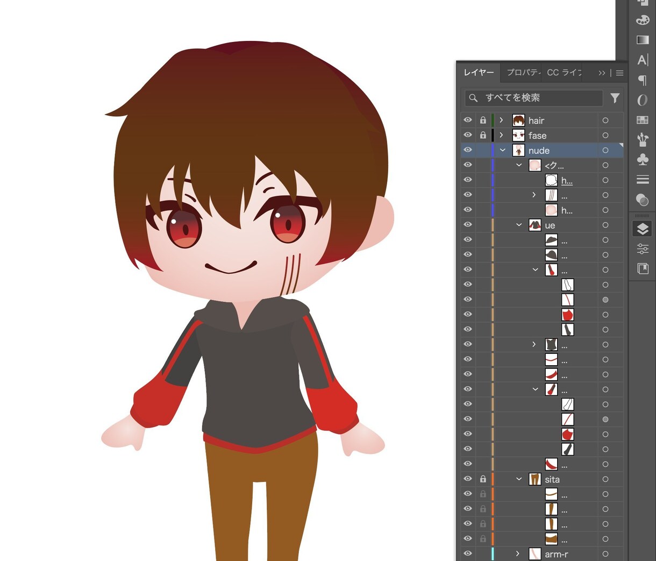Select the sita layer name
The image size is (656, 561).
click(552, 479)
